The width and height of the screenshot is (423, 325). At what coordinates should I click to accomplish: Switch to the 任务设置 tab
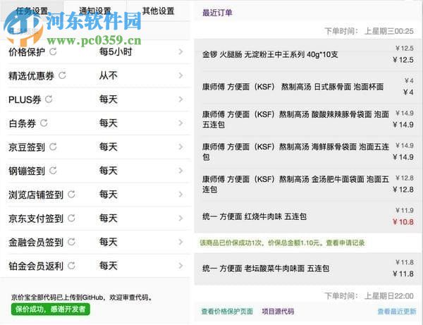coord(32,11)
